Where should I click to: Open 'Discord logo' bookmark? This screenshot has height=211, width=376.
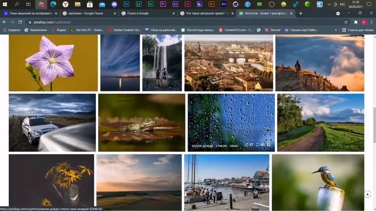(198, 30)
